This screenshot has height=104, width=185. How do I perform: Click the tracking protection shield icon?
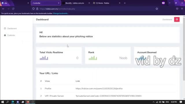34,9
